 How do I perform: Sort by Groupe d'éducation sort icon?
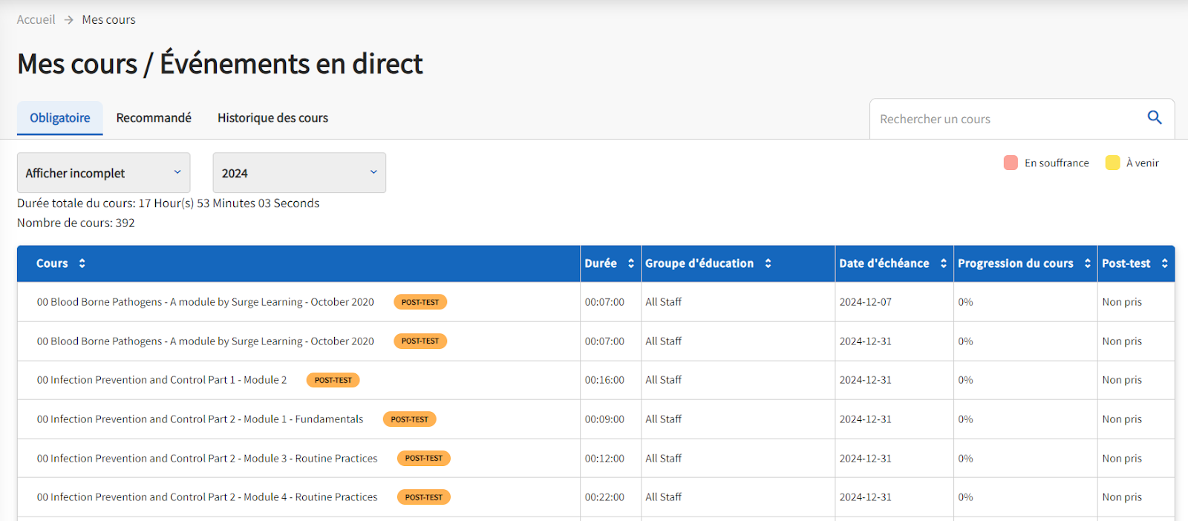tap(768, 263)
